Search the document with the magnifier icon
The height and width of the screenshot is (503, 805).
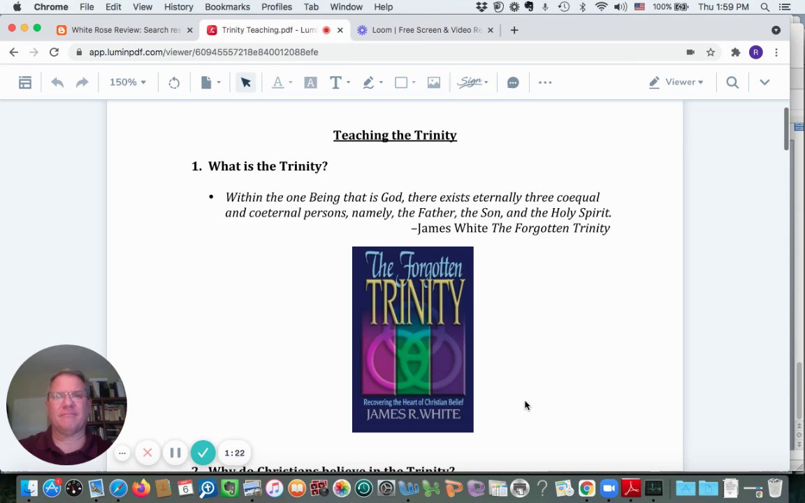[x=732, y=82]
